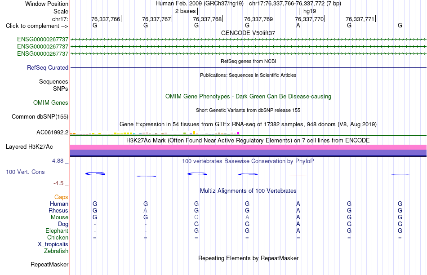Viewport: 427px width, 275px height.
Task: Click the Zebrafish alignment row label
Action: (x=56, y=251)
